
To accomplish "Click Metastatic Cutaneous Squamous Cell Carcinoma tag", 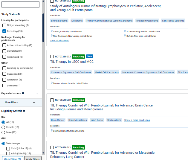I will pos(148,72).
